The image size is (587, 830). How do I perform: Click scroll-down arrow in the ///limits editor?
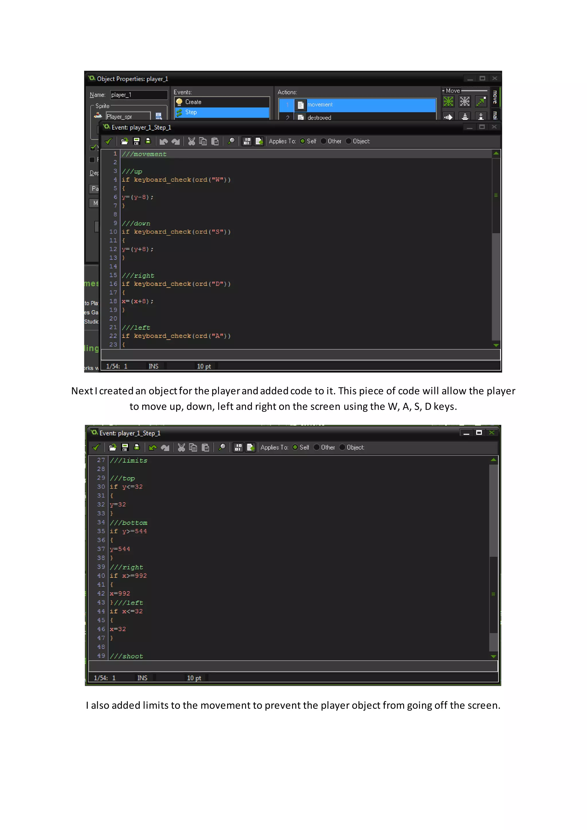point(493,656)
